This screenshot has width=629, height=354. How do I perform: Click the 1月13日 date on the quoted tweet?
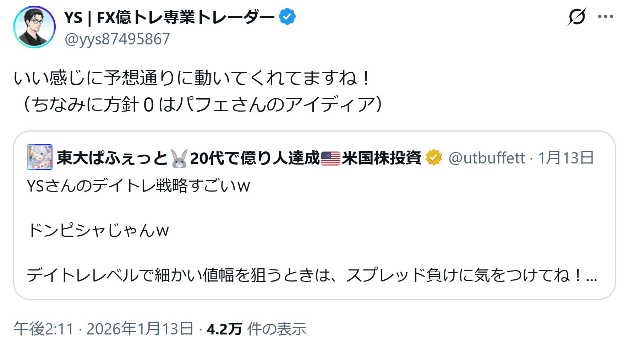pyautogui.click(x=566, y=158)
